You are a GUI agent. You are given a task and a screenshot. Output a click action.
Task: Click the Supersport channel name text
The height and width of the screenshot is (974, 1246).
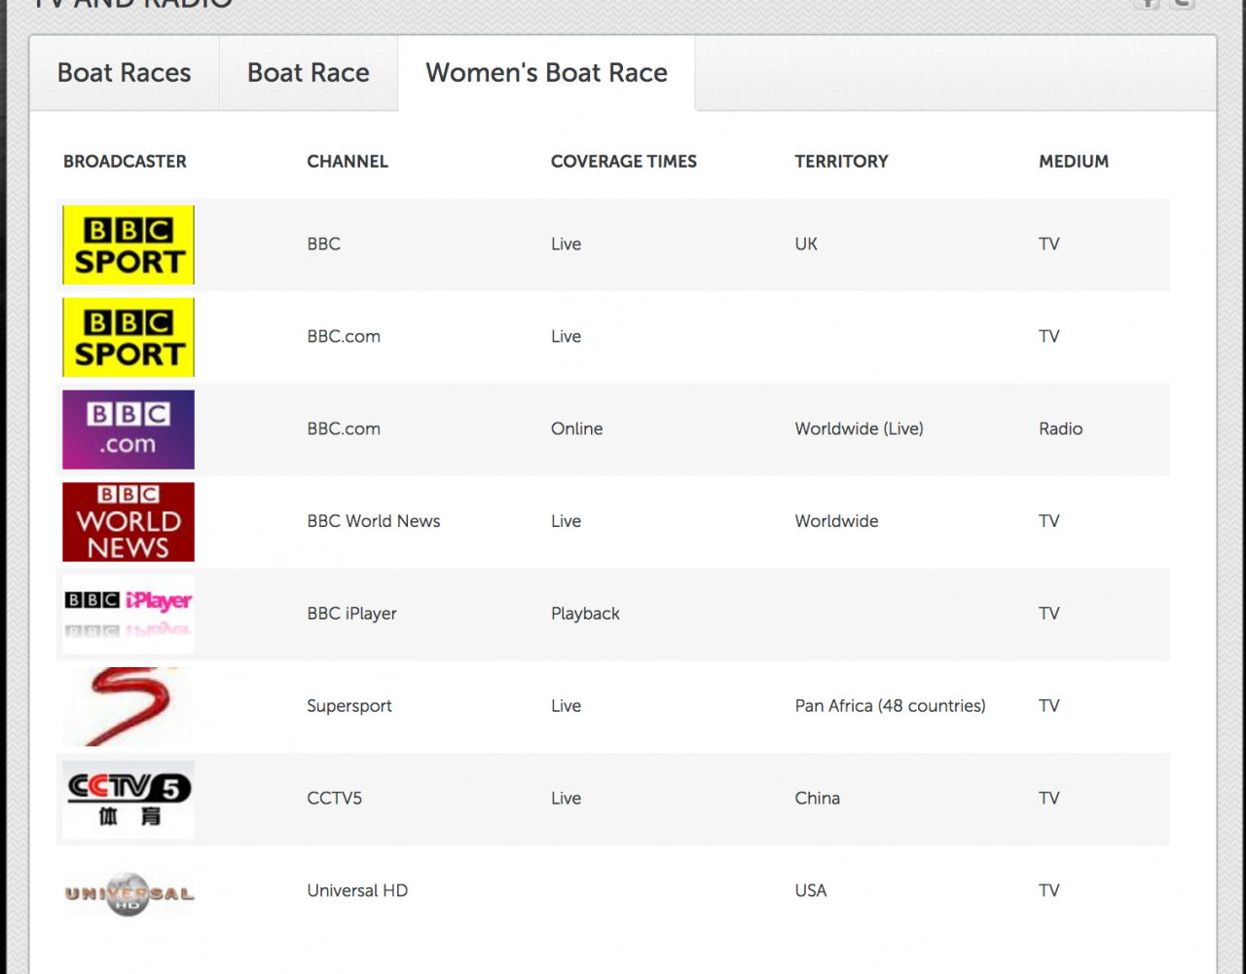pos(349,706)
